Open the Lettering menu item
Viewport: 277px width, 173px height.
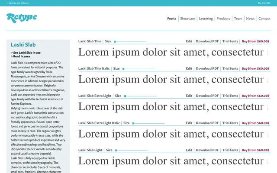(x=206, y=19)
